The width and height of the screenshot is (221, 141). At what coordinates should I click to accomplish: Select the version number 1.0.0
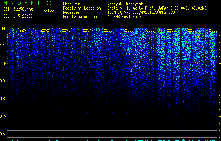(48, 3)
